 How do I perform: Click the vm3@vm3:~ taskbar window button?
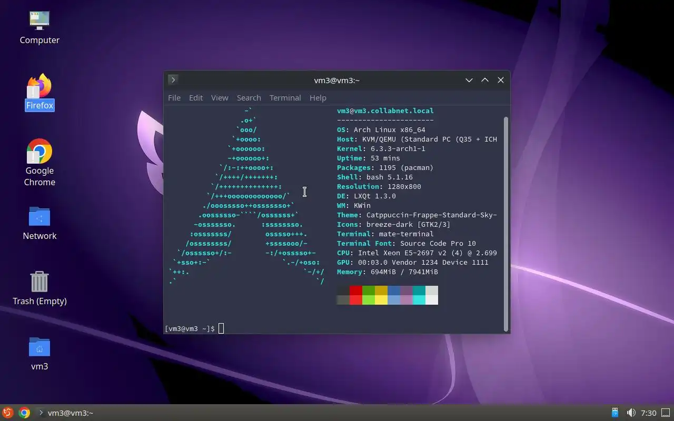click(x=66, y=413)
